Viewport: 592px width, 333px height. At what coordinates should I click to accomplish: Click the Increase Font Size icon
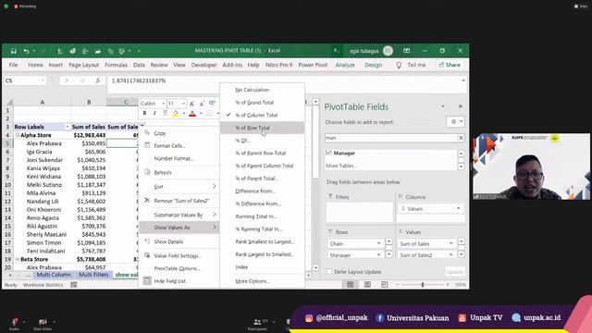[x=191, y=104]
